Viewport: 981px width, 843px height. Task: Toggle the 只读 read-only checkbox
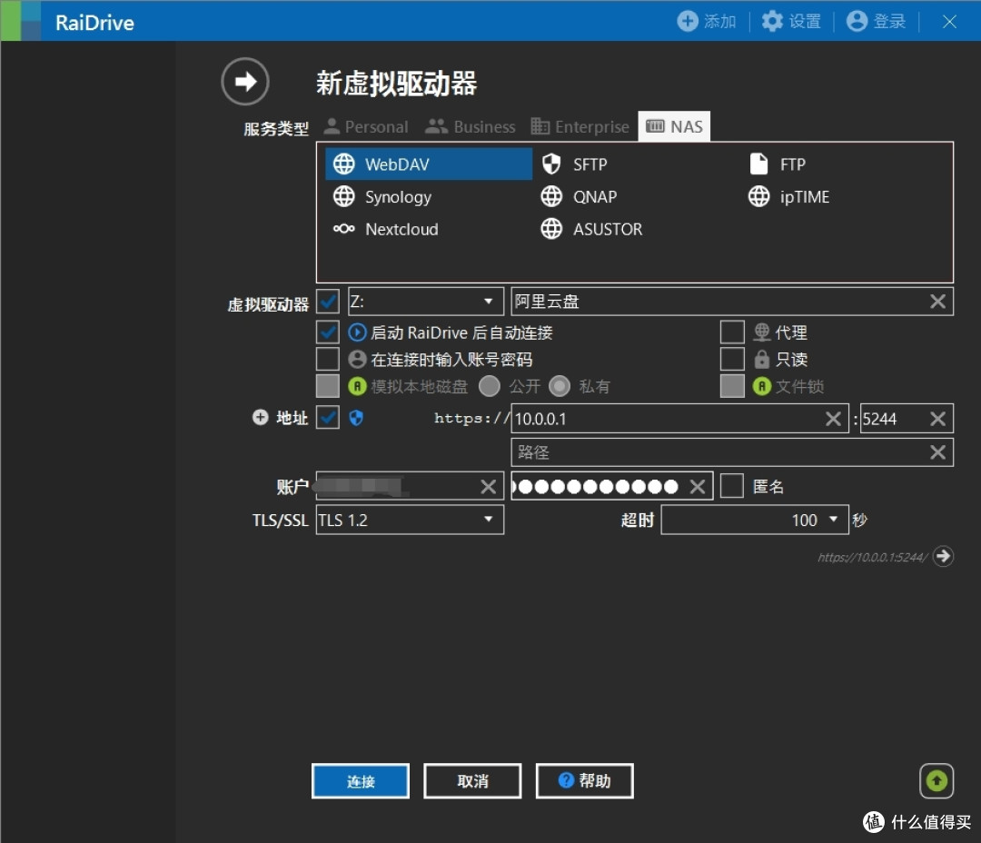(x=732, y=360)
